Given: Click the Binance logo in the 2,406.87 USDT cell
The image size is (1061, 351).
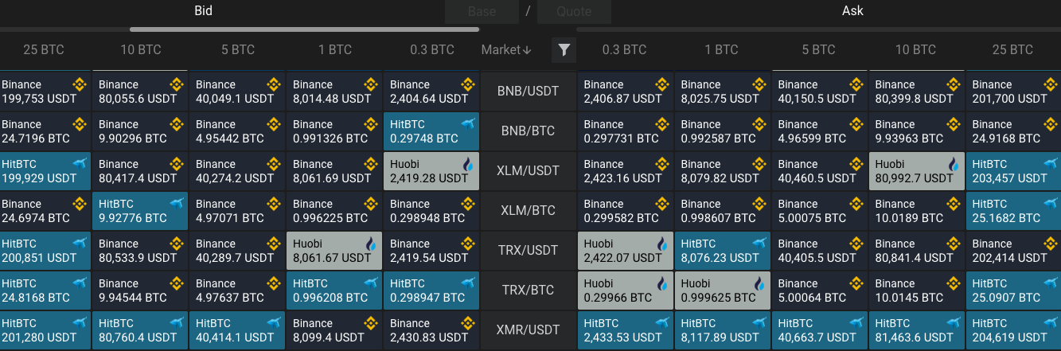Looking at the screenshot, I should coord(662,84).
